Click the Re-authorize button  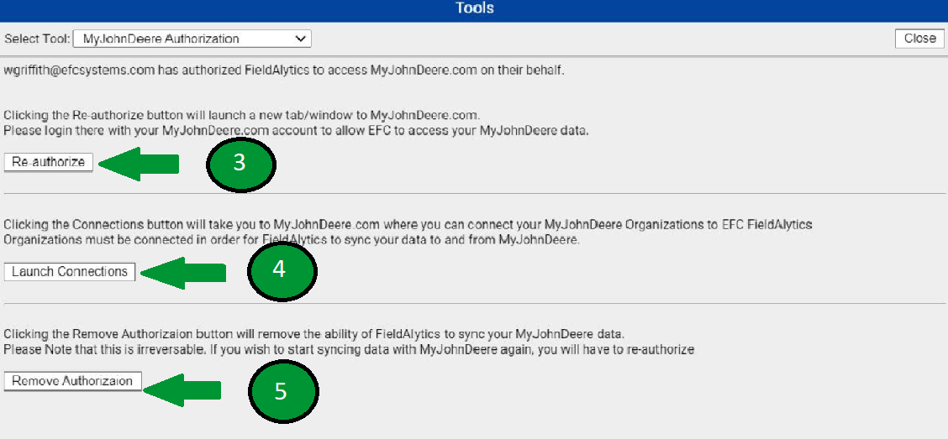49,162
